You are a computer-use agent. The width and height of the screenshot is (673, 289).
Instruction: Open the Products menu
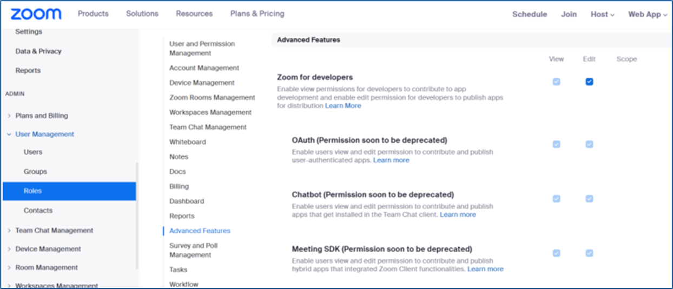pyautogui.click(x=93, y=14)
